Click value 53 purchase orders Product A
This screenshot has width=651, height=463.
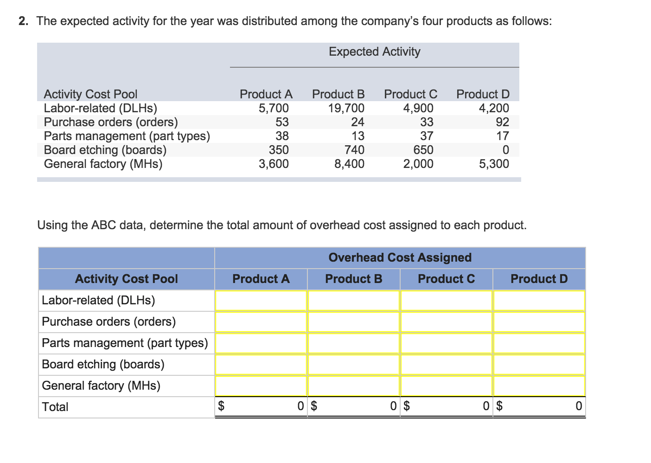pos(282,122)
